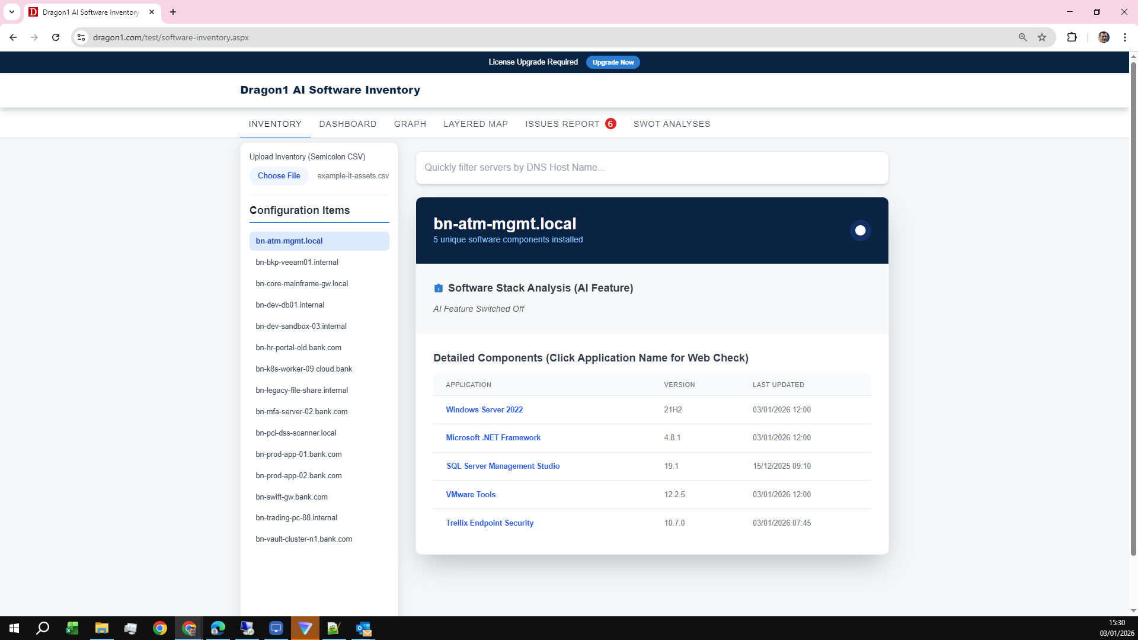Viewport: 1138px width, 640px height.
Task: Open Chrome's three-dot menu
Action: (1124, 37)
